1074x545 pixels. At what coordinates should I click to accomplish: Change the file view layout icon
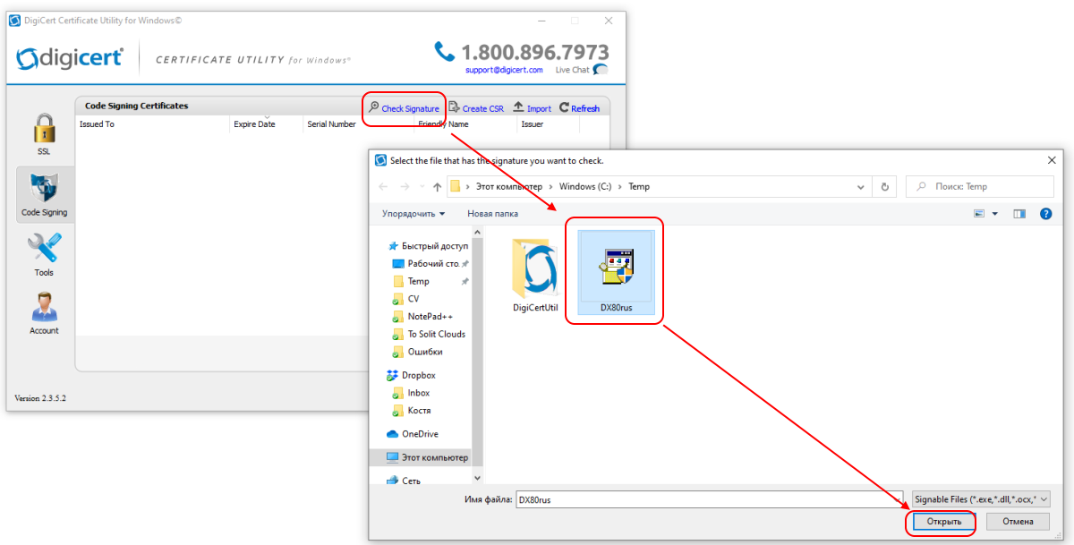(979, 214)
